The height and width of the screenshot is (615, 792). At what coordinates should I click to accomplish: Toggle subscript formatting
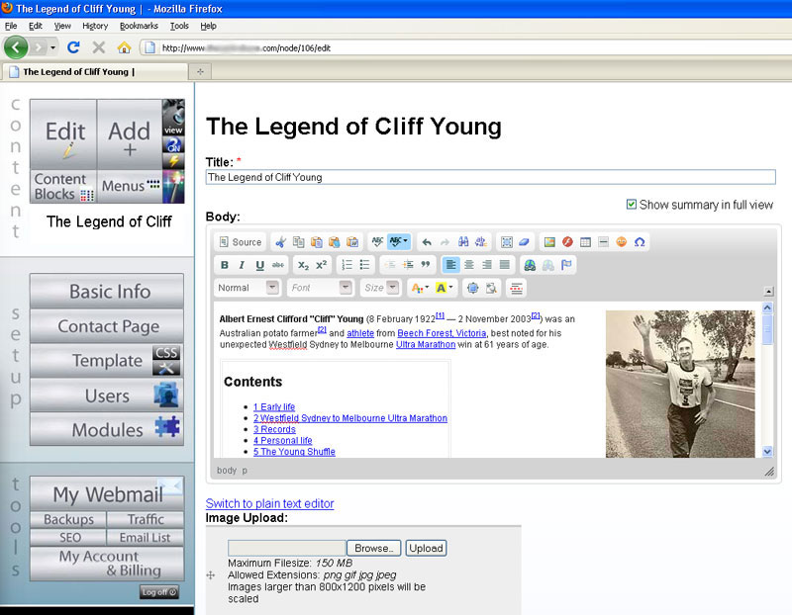coord(303,265)
